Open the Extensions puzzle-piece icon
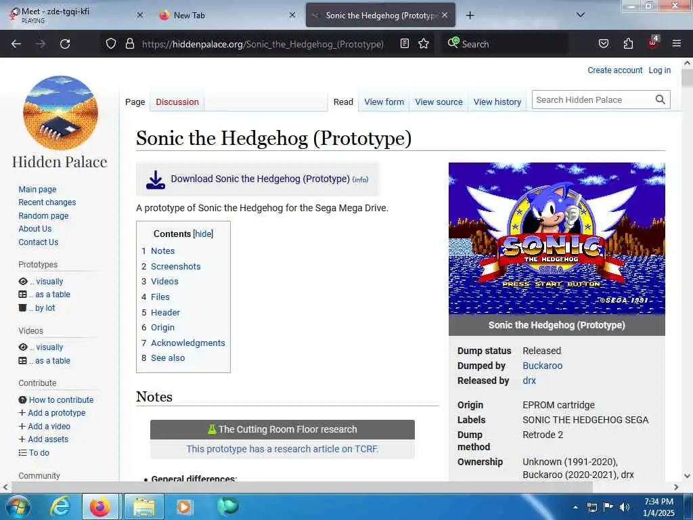Image resolution: width=693 pixels, height=520 pixels. click(628, 43)
